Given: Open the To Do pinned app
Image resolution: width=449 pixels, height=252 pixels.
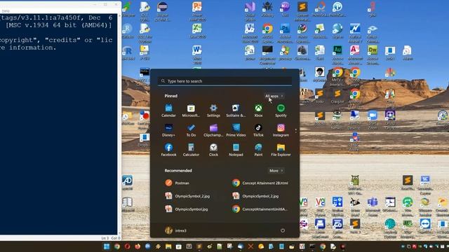Looking at the screenshot, I should (191, 131).
